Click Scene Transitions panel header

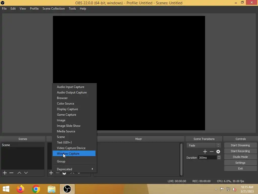tap(204, 139)
